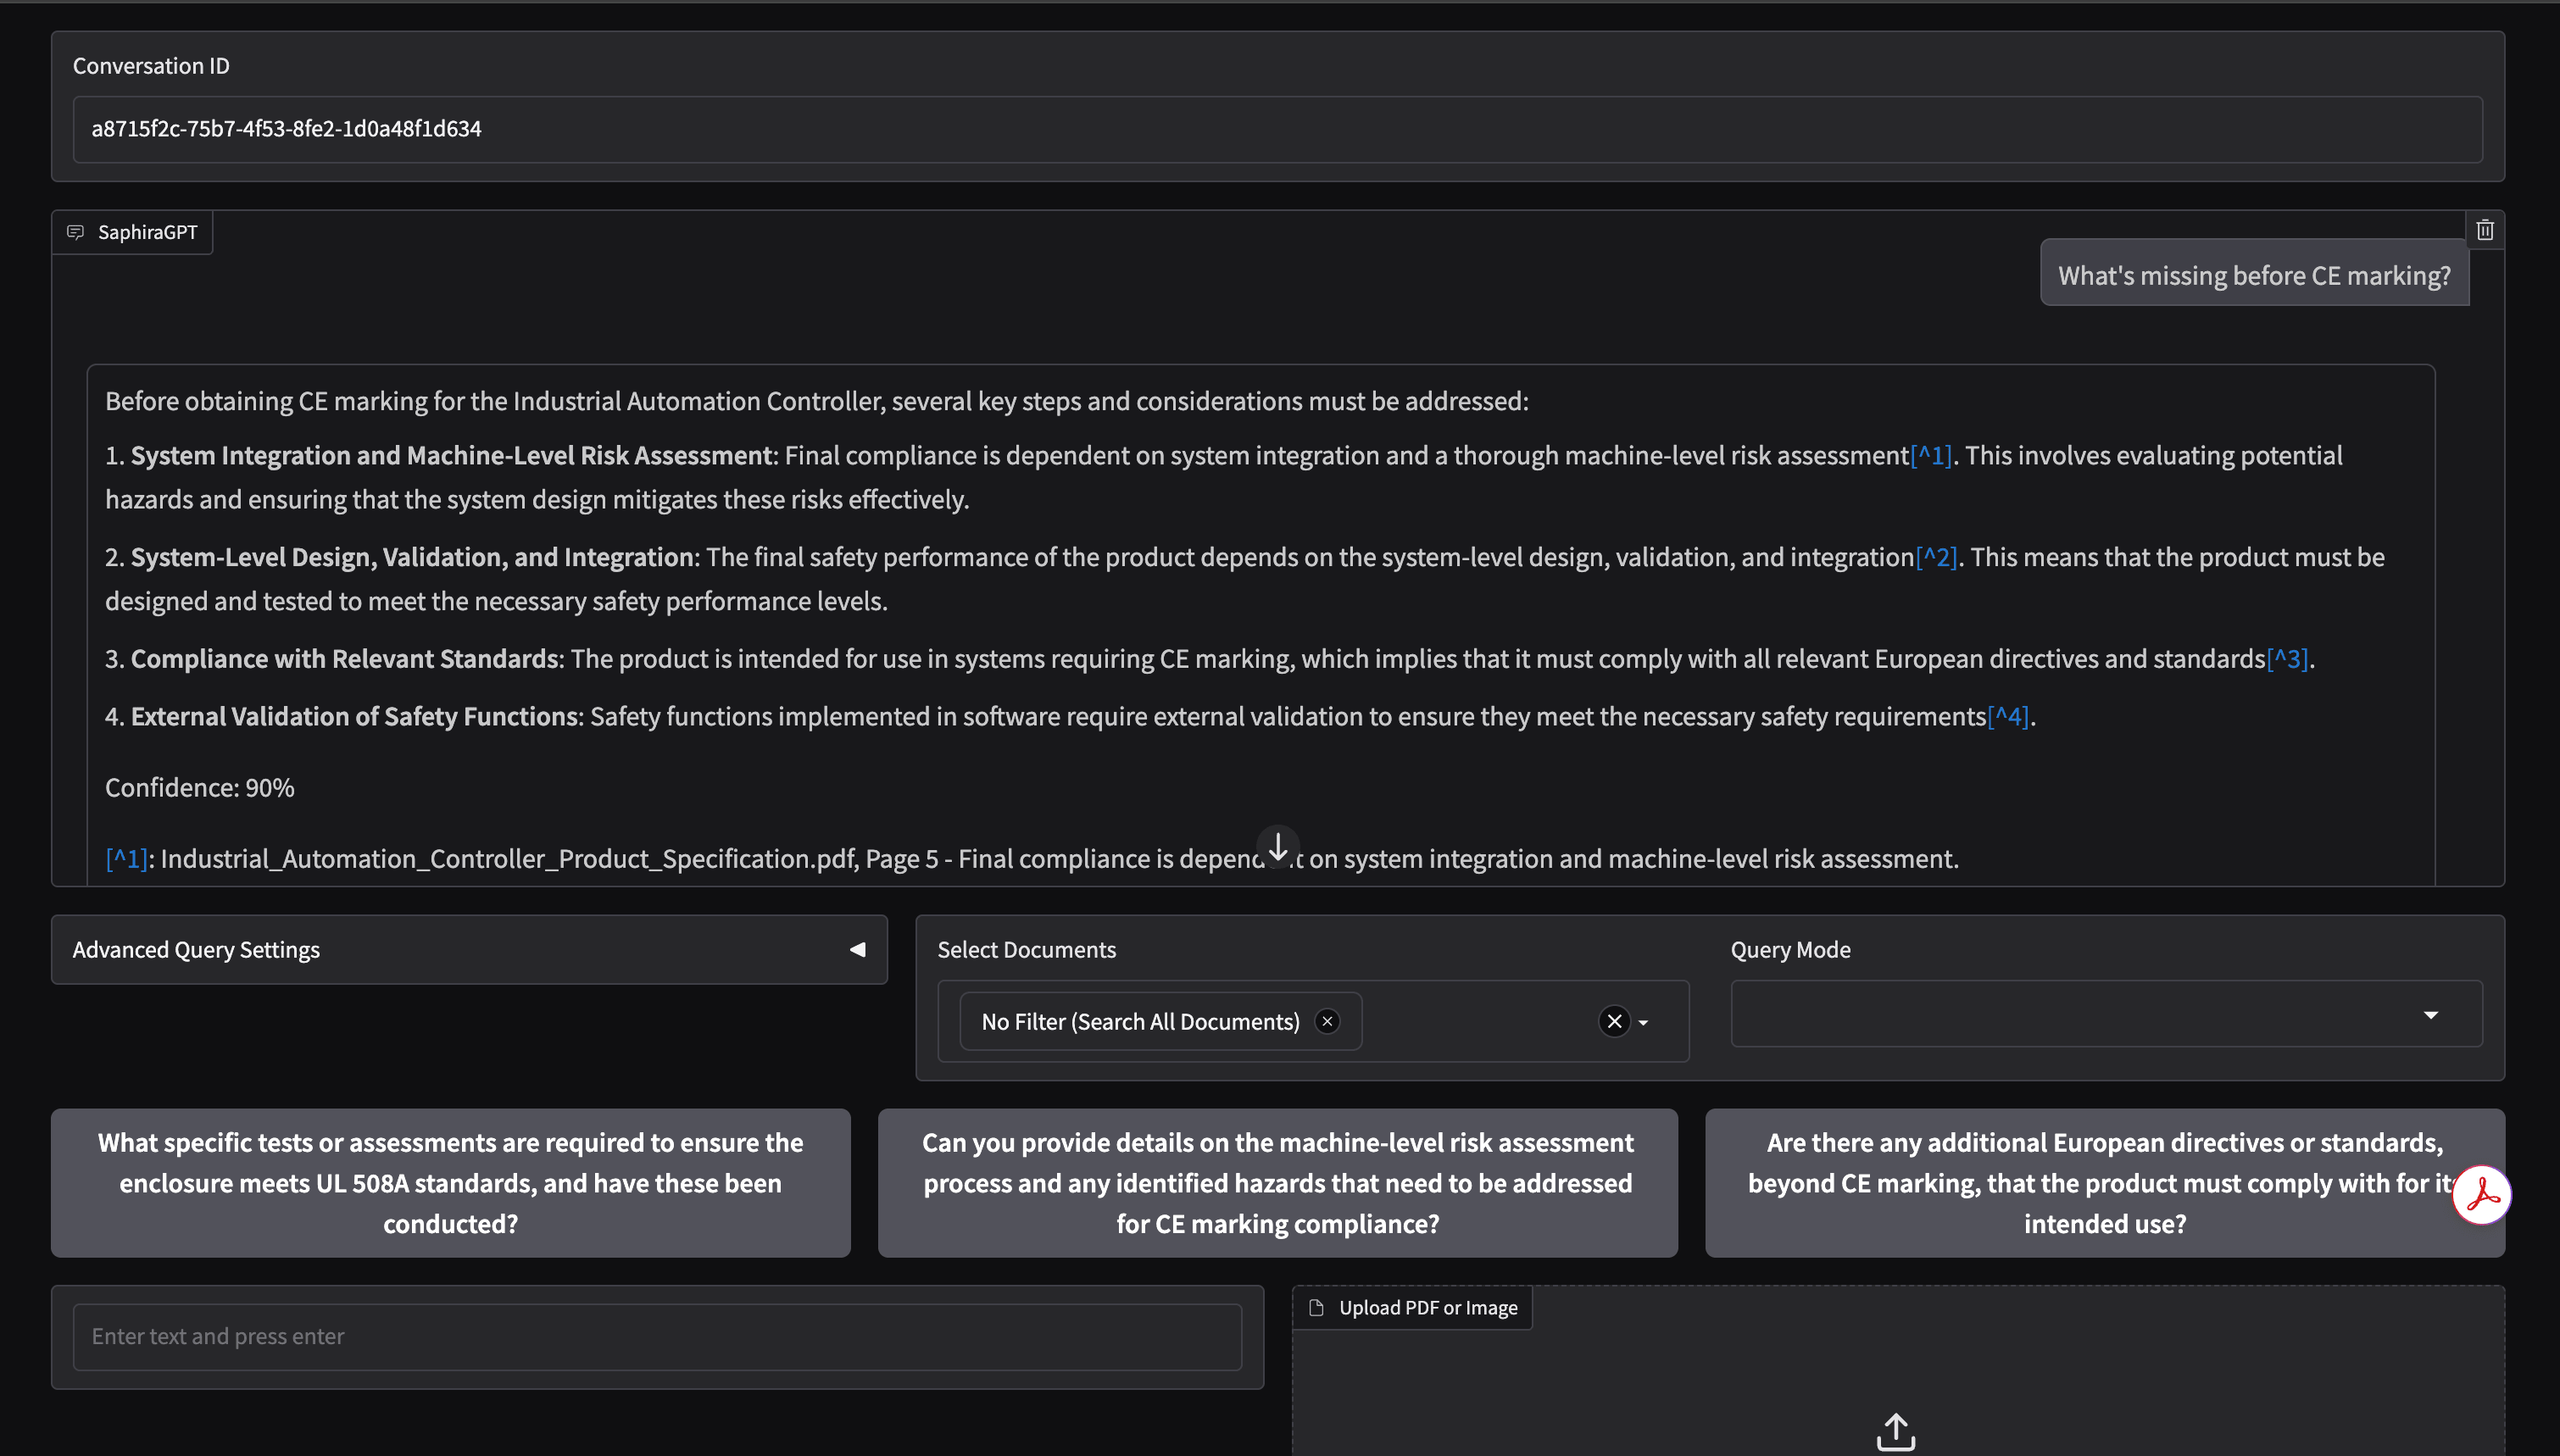Delete the conversation using trash icon
This screenshot has width=2560, height=1456.
2485,229
